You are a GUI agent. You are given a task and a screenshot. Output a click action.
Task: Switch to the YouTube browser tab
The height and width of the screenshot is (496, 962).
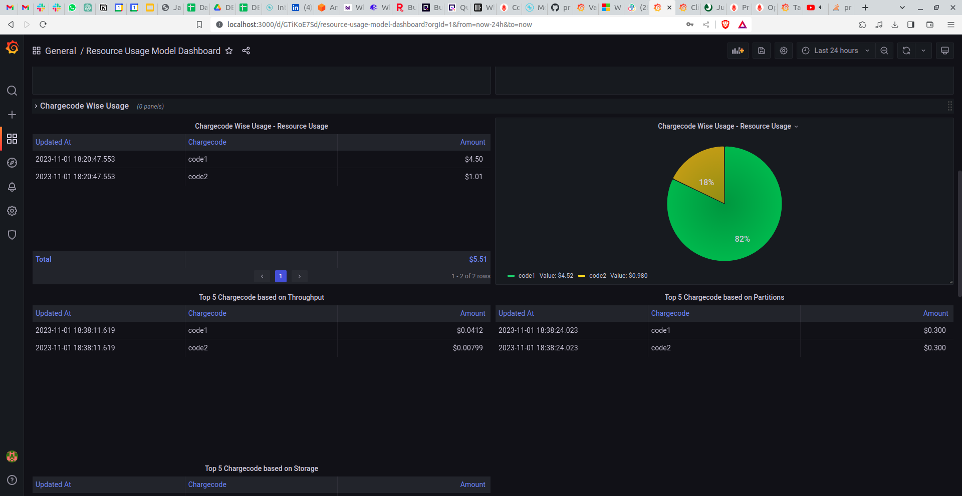[815, 8]
